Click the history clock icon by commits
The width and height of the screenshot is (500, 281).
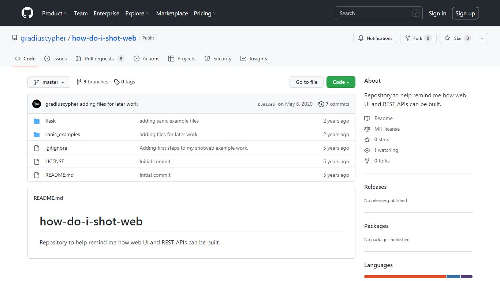coord(321,104)
